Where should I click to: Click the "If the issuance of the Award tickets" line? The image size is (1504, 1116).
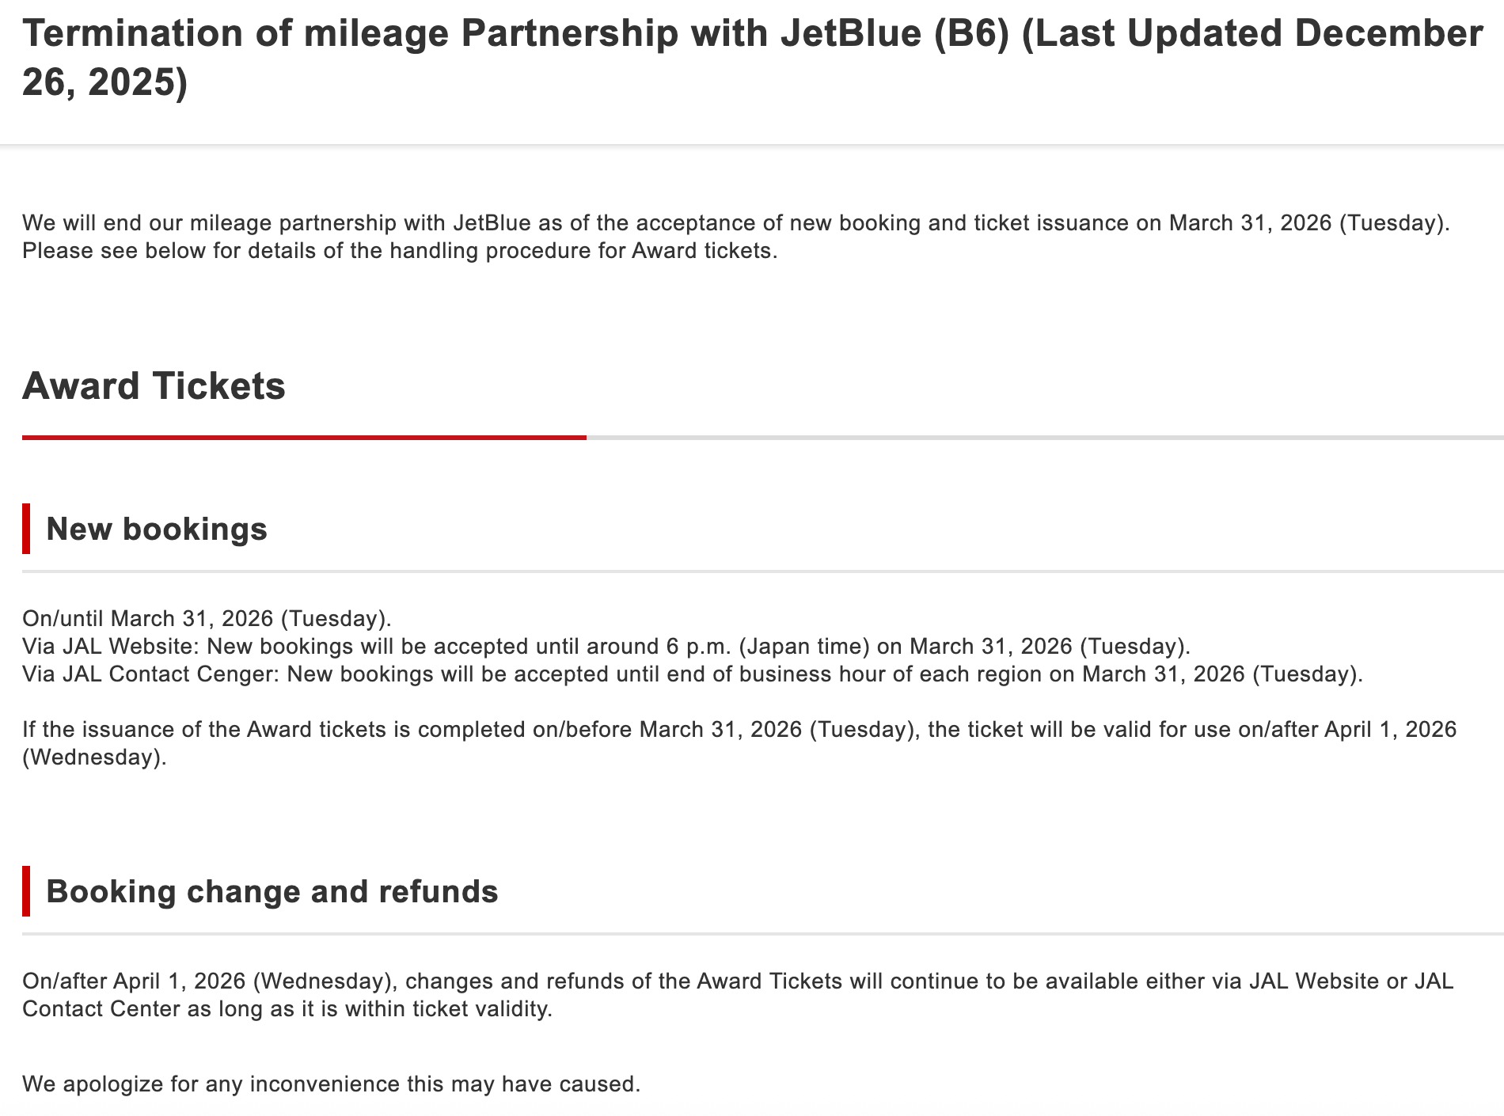point(739,729)
